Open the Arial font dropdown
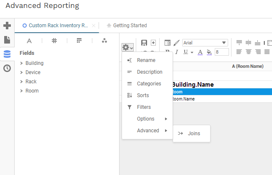Viewport: 272px width, 175px height. coord(205,43)
